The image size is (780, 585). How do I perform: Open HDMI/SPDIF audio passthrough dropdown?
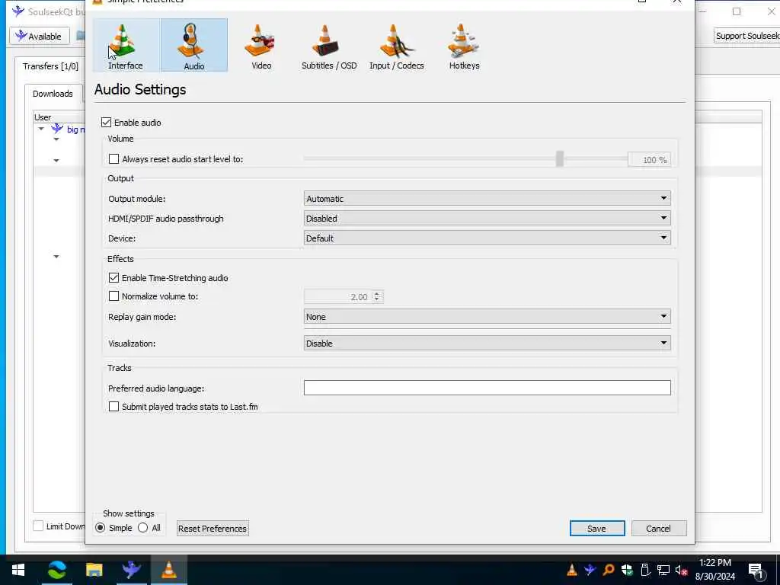tap(487, 219)
